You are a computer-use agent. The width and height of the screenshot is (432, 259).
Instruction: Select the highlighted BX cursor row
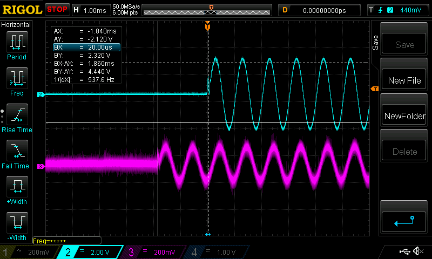tap(86, 47)
